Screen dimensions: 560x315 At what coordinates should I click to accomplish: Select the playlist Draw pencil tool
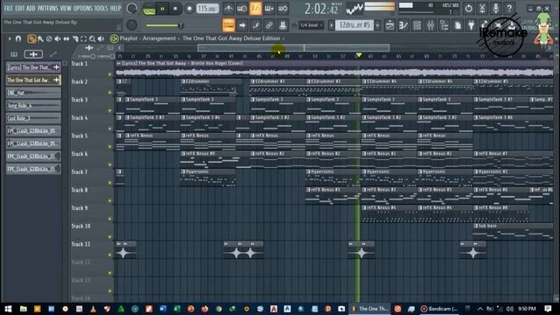click(31, 38)
